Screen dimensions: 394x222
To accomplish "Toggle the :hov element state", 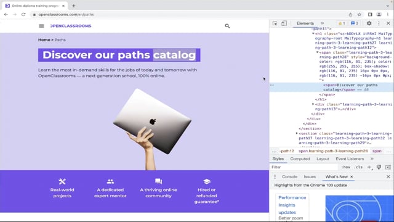I will tap(345, 167).
